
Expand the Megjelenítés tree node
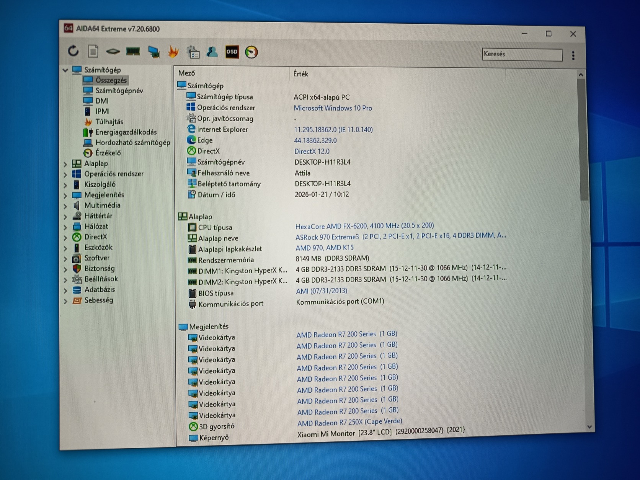pyautogui.click(x=65, y=195)
